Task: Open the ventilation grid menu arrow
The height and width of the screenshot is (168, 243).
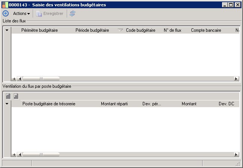Action: pyautogui.click(x=7, y=104)
